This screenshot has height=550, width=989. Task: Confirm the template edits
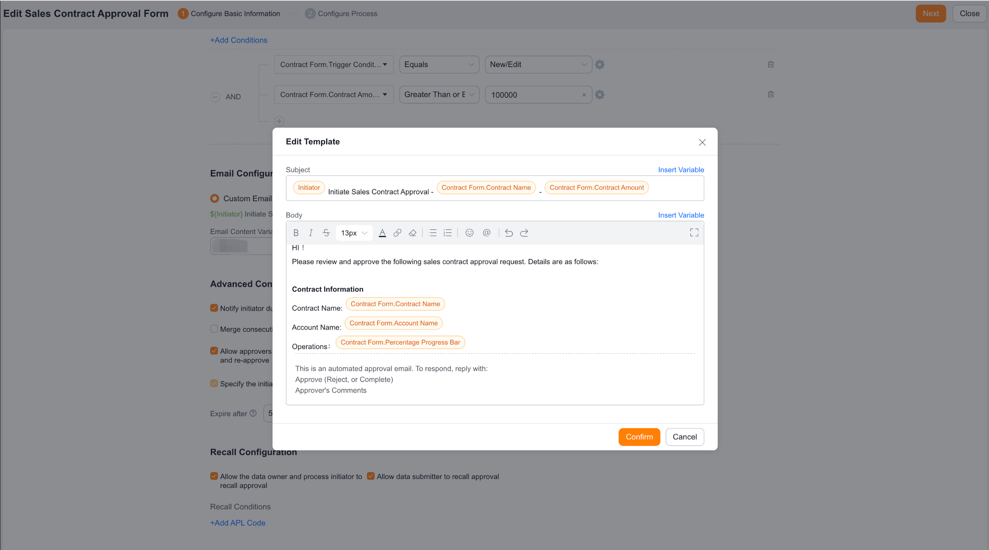click(639, 437)
